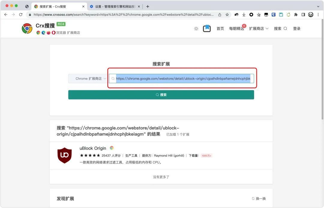Expand the 扩展商店 navigation menu

click(x=259, y=29)
